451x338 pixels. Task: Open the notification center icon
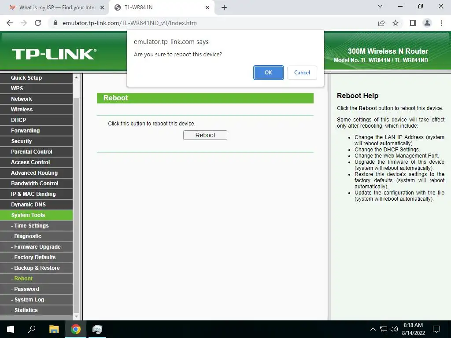[x=436, y=329]
